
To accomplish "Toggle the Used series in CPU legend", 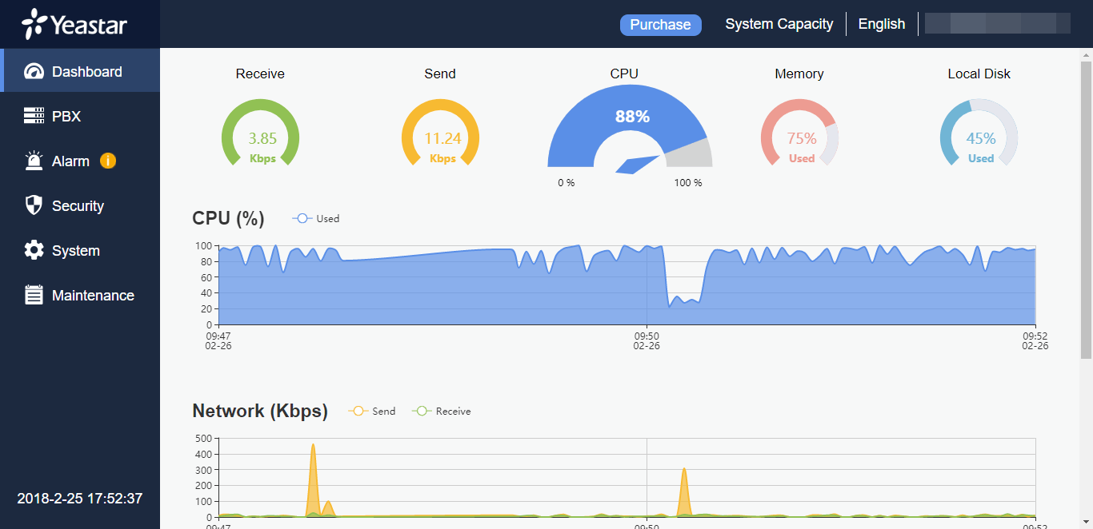I will tap(316, 218).
